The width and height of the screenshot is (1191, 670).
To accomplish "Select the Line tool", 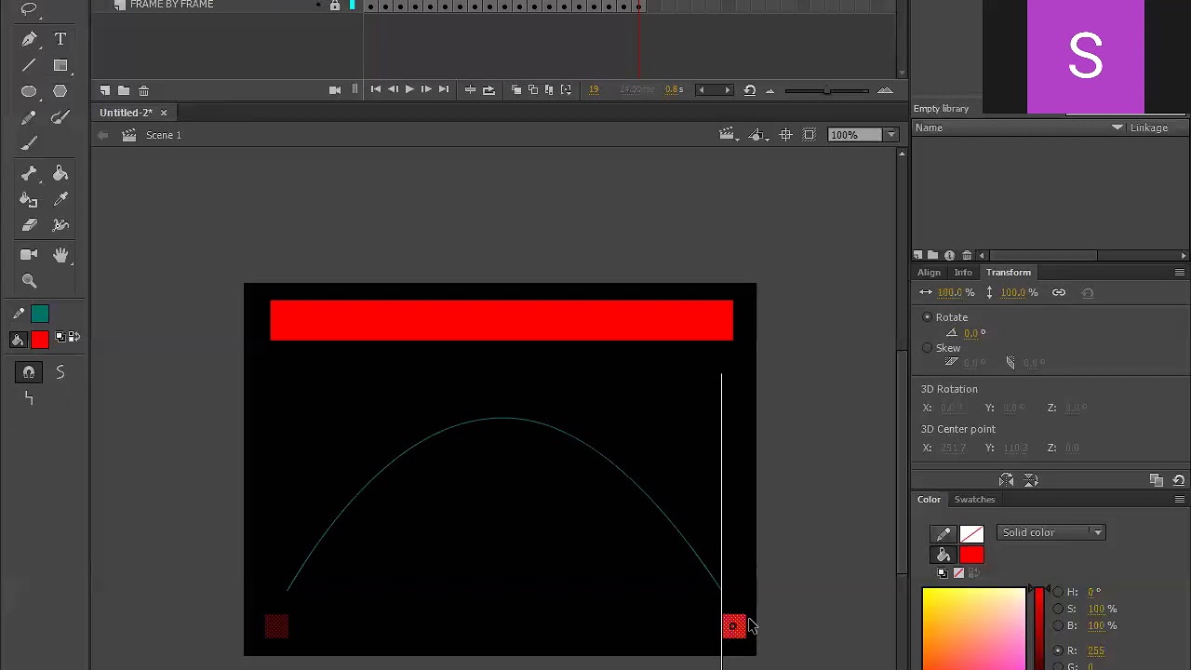I will (x=29, y=65).
